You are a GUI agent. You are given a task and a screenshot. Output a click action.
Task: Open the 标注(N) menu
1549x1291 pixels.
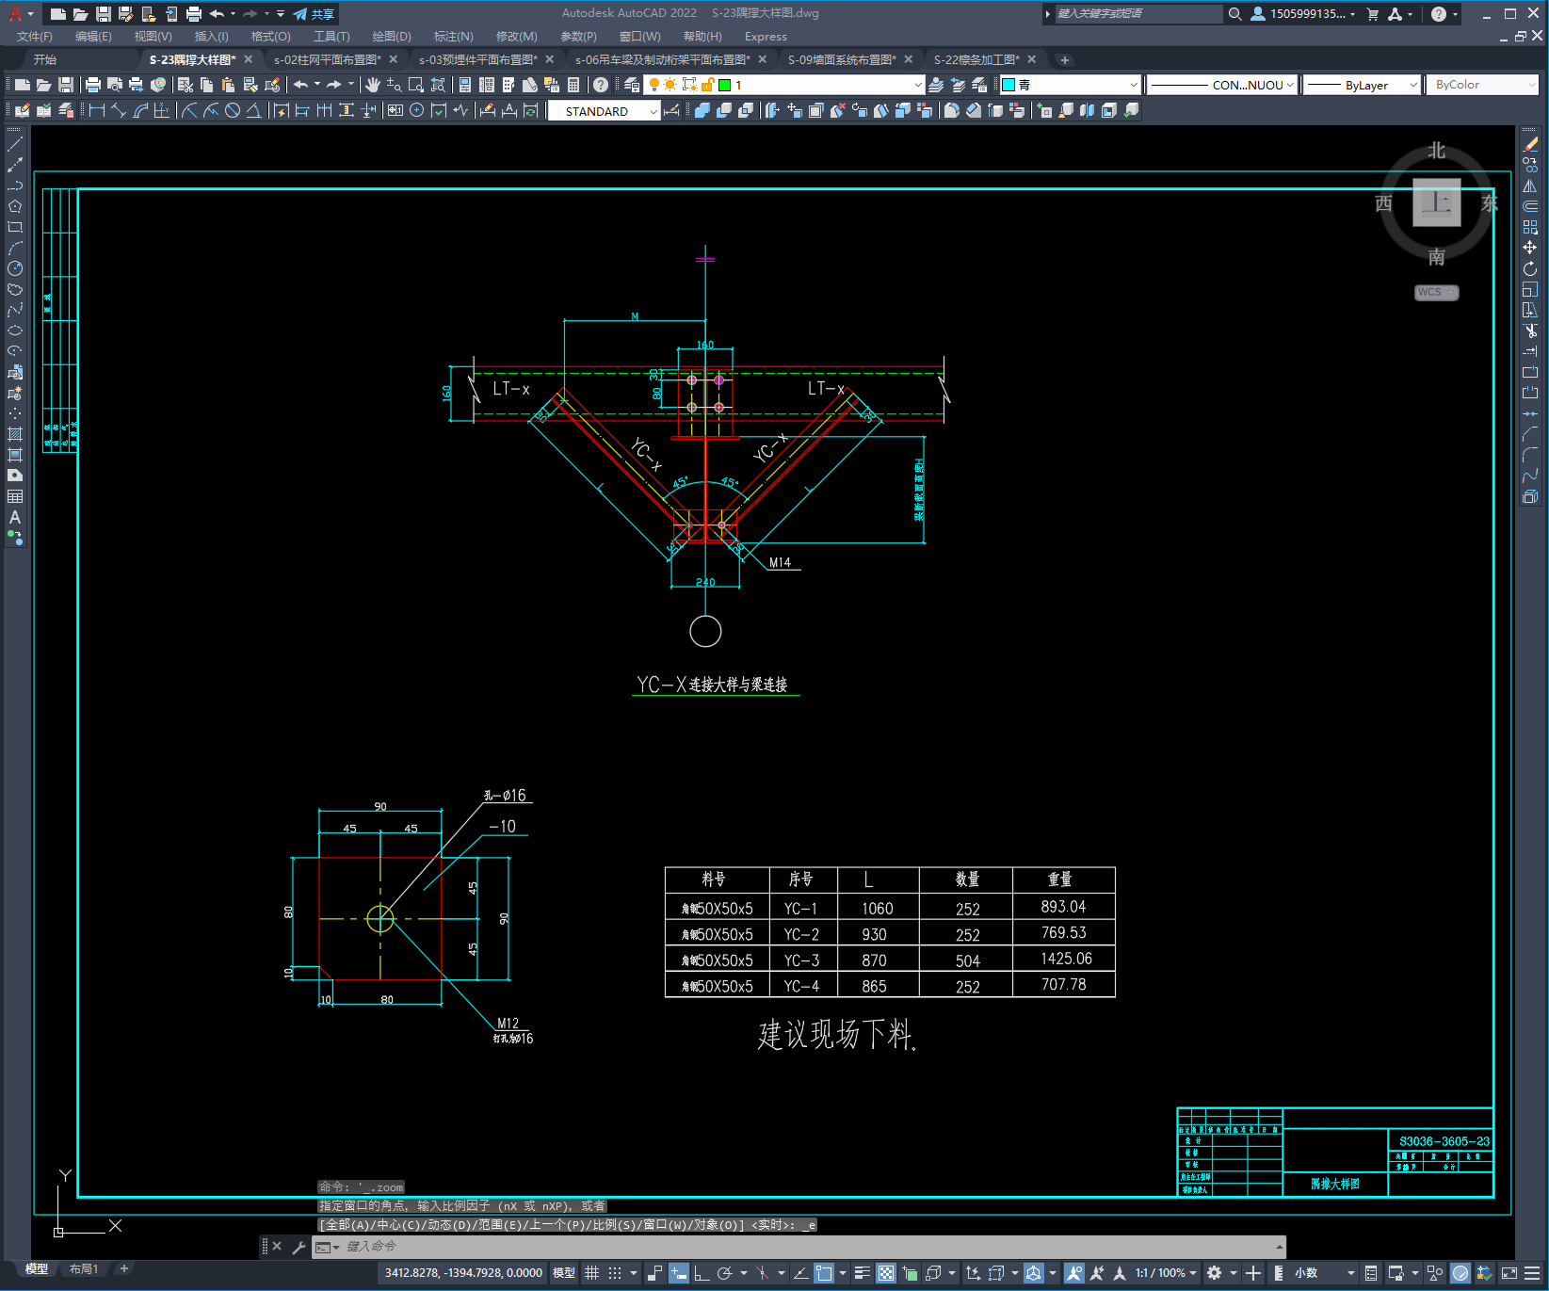point(453,37)
